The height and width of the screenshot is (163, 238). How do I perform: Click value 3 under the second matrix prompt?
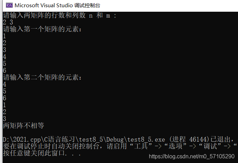coord(4,119)
